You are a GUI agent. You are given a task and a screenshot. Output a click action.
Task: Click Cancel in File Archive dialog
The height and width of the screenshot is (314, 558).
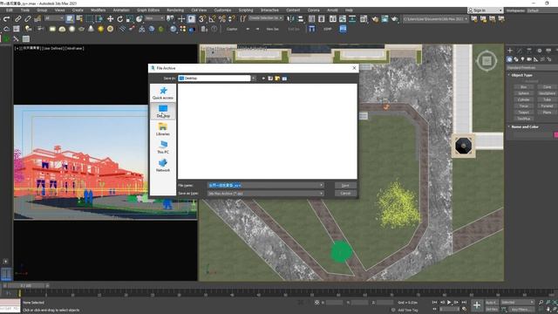point(345,194)
